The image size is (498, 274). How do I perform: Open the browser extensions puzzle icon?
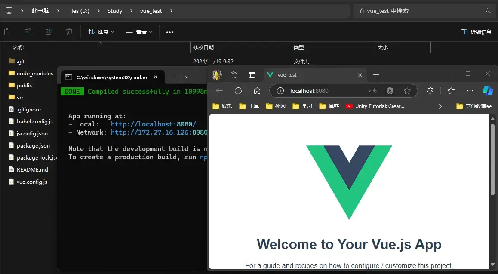[430, 91]
